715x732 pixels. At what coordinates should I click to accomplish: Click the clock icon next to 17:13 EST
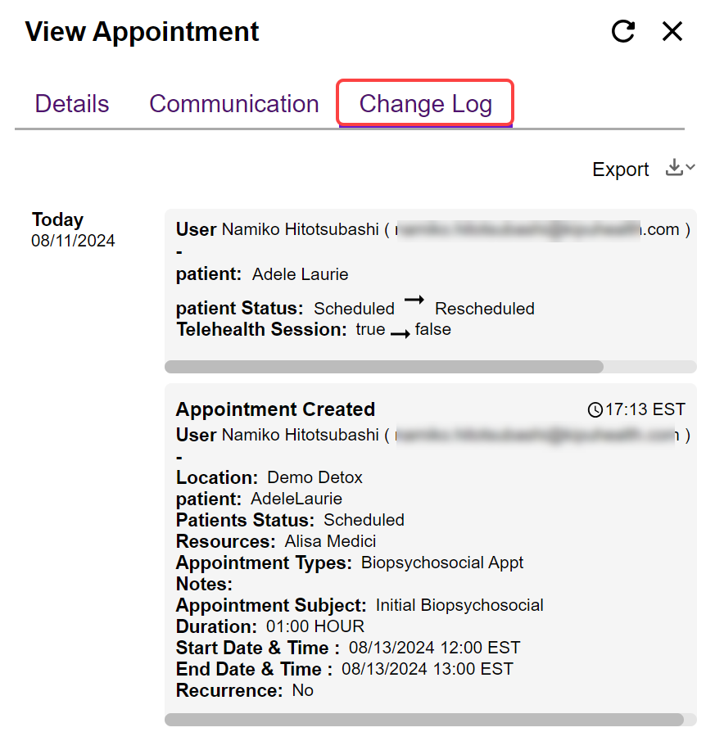coord(595,409)
